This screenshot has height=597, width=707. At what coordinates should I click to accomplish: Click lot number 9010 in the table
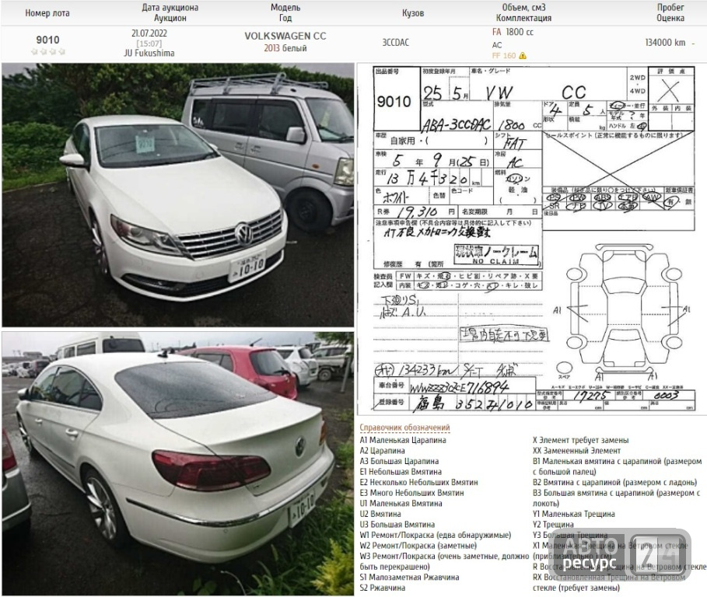click(x=47, y=40)
